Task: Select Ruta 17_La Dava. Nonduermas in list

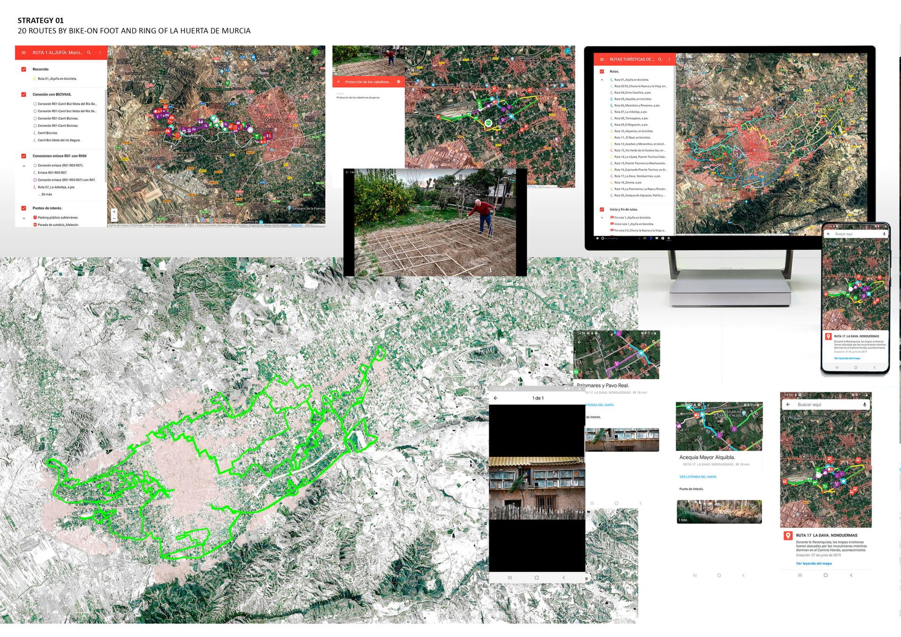Action: tap(637, 176)
